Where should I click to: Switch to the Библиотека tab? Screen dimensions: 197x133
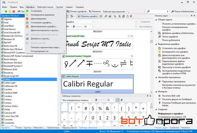[53, 128]
